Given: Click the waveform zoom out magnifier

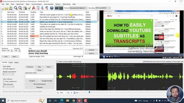Looking at the screenshot, I should point(58,93).
